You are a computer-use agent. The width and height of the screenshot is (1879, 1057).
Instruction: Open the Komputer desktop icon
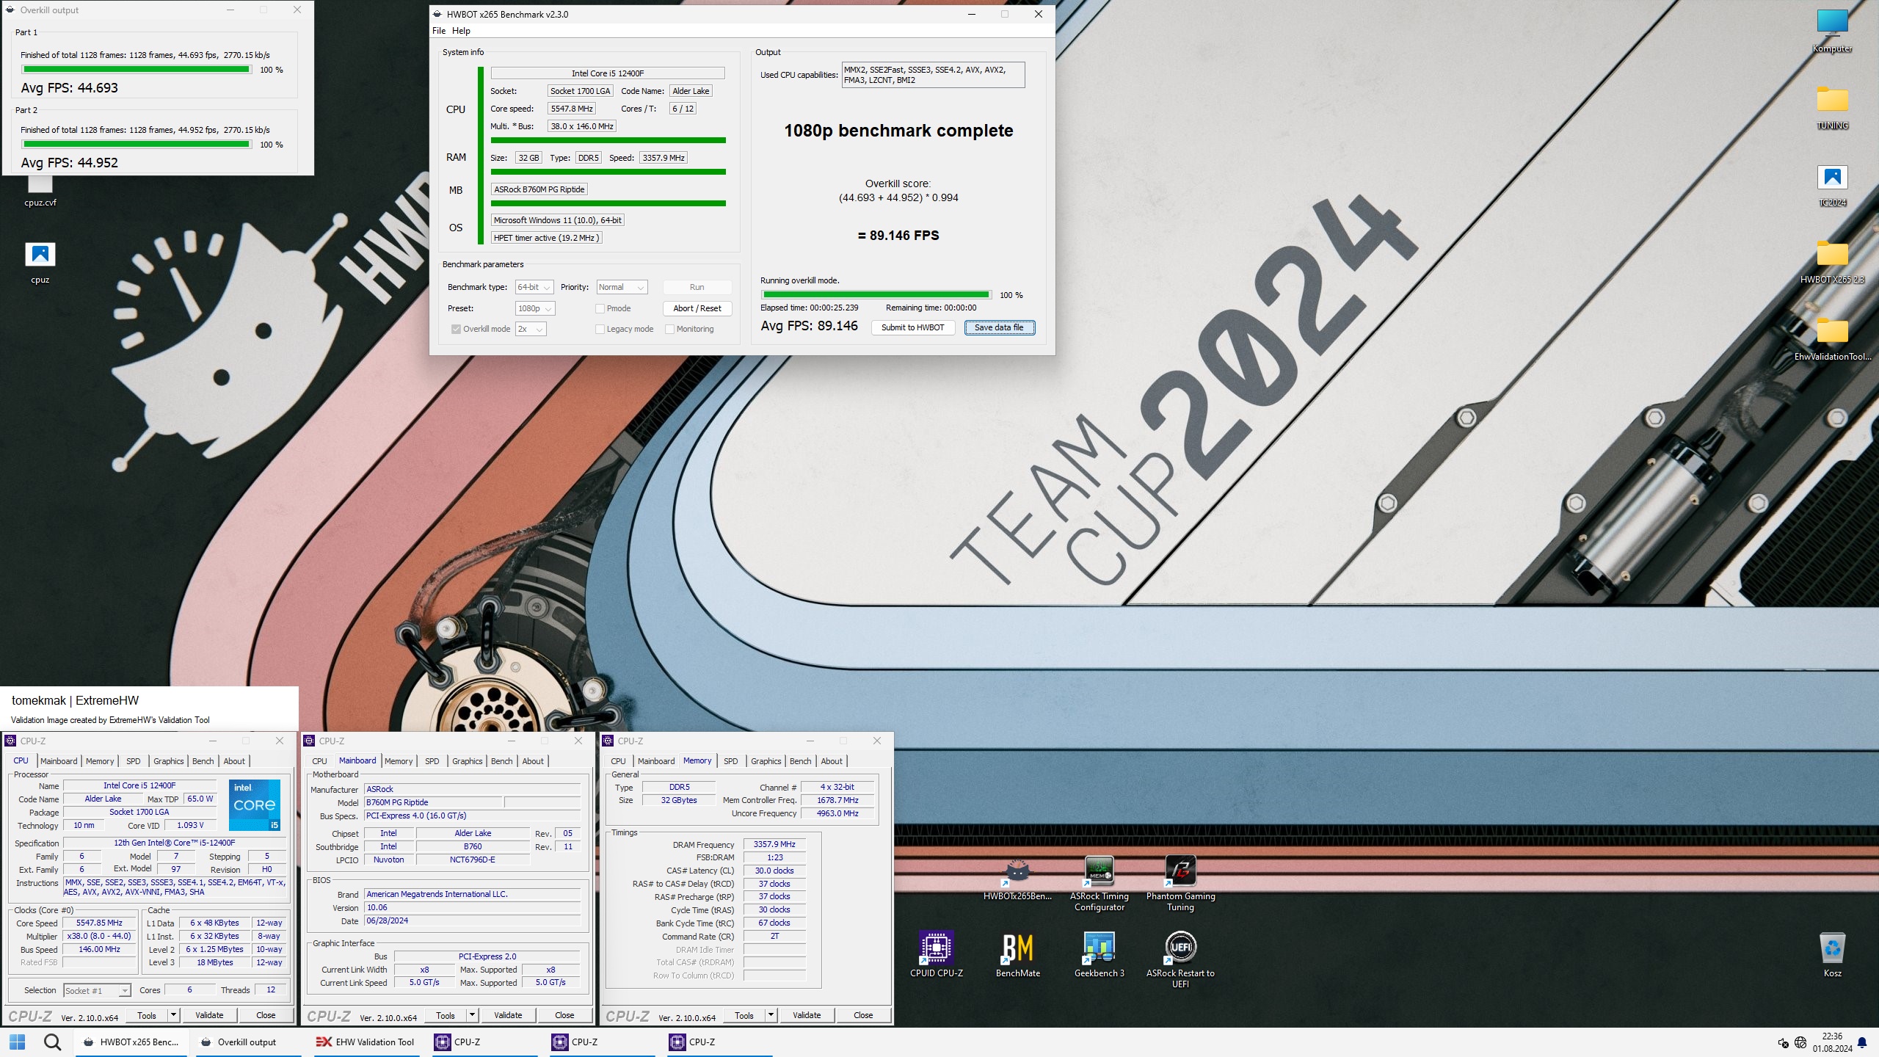pos(1832,31)
